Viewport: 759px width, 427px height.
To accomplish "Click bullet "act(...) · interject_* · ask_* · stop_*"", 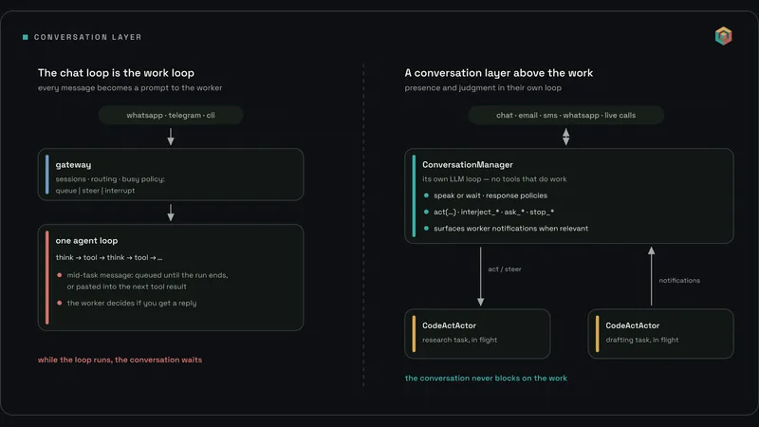I will [x=493, y=212].
